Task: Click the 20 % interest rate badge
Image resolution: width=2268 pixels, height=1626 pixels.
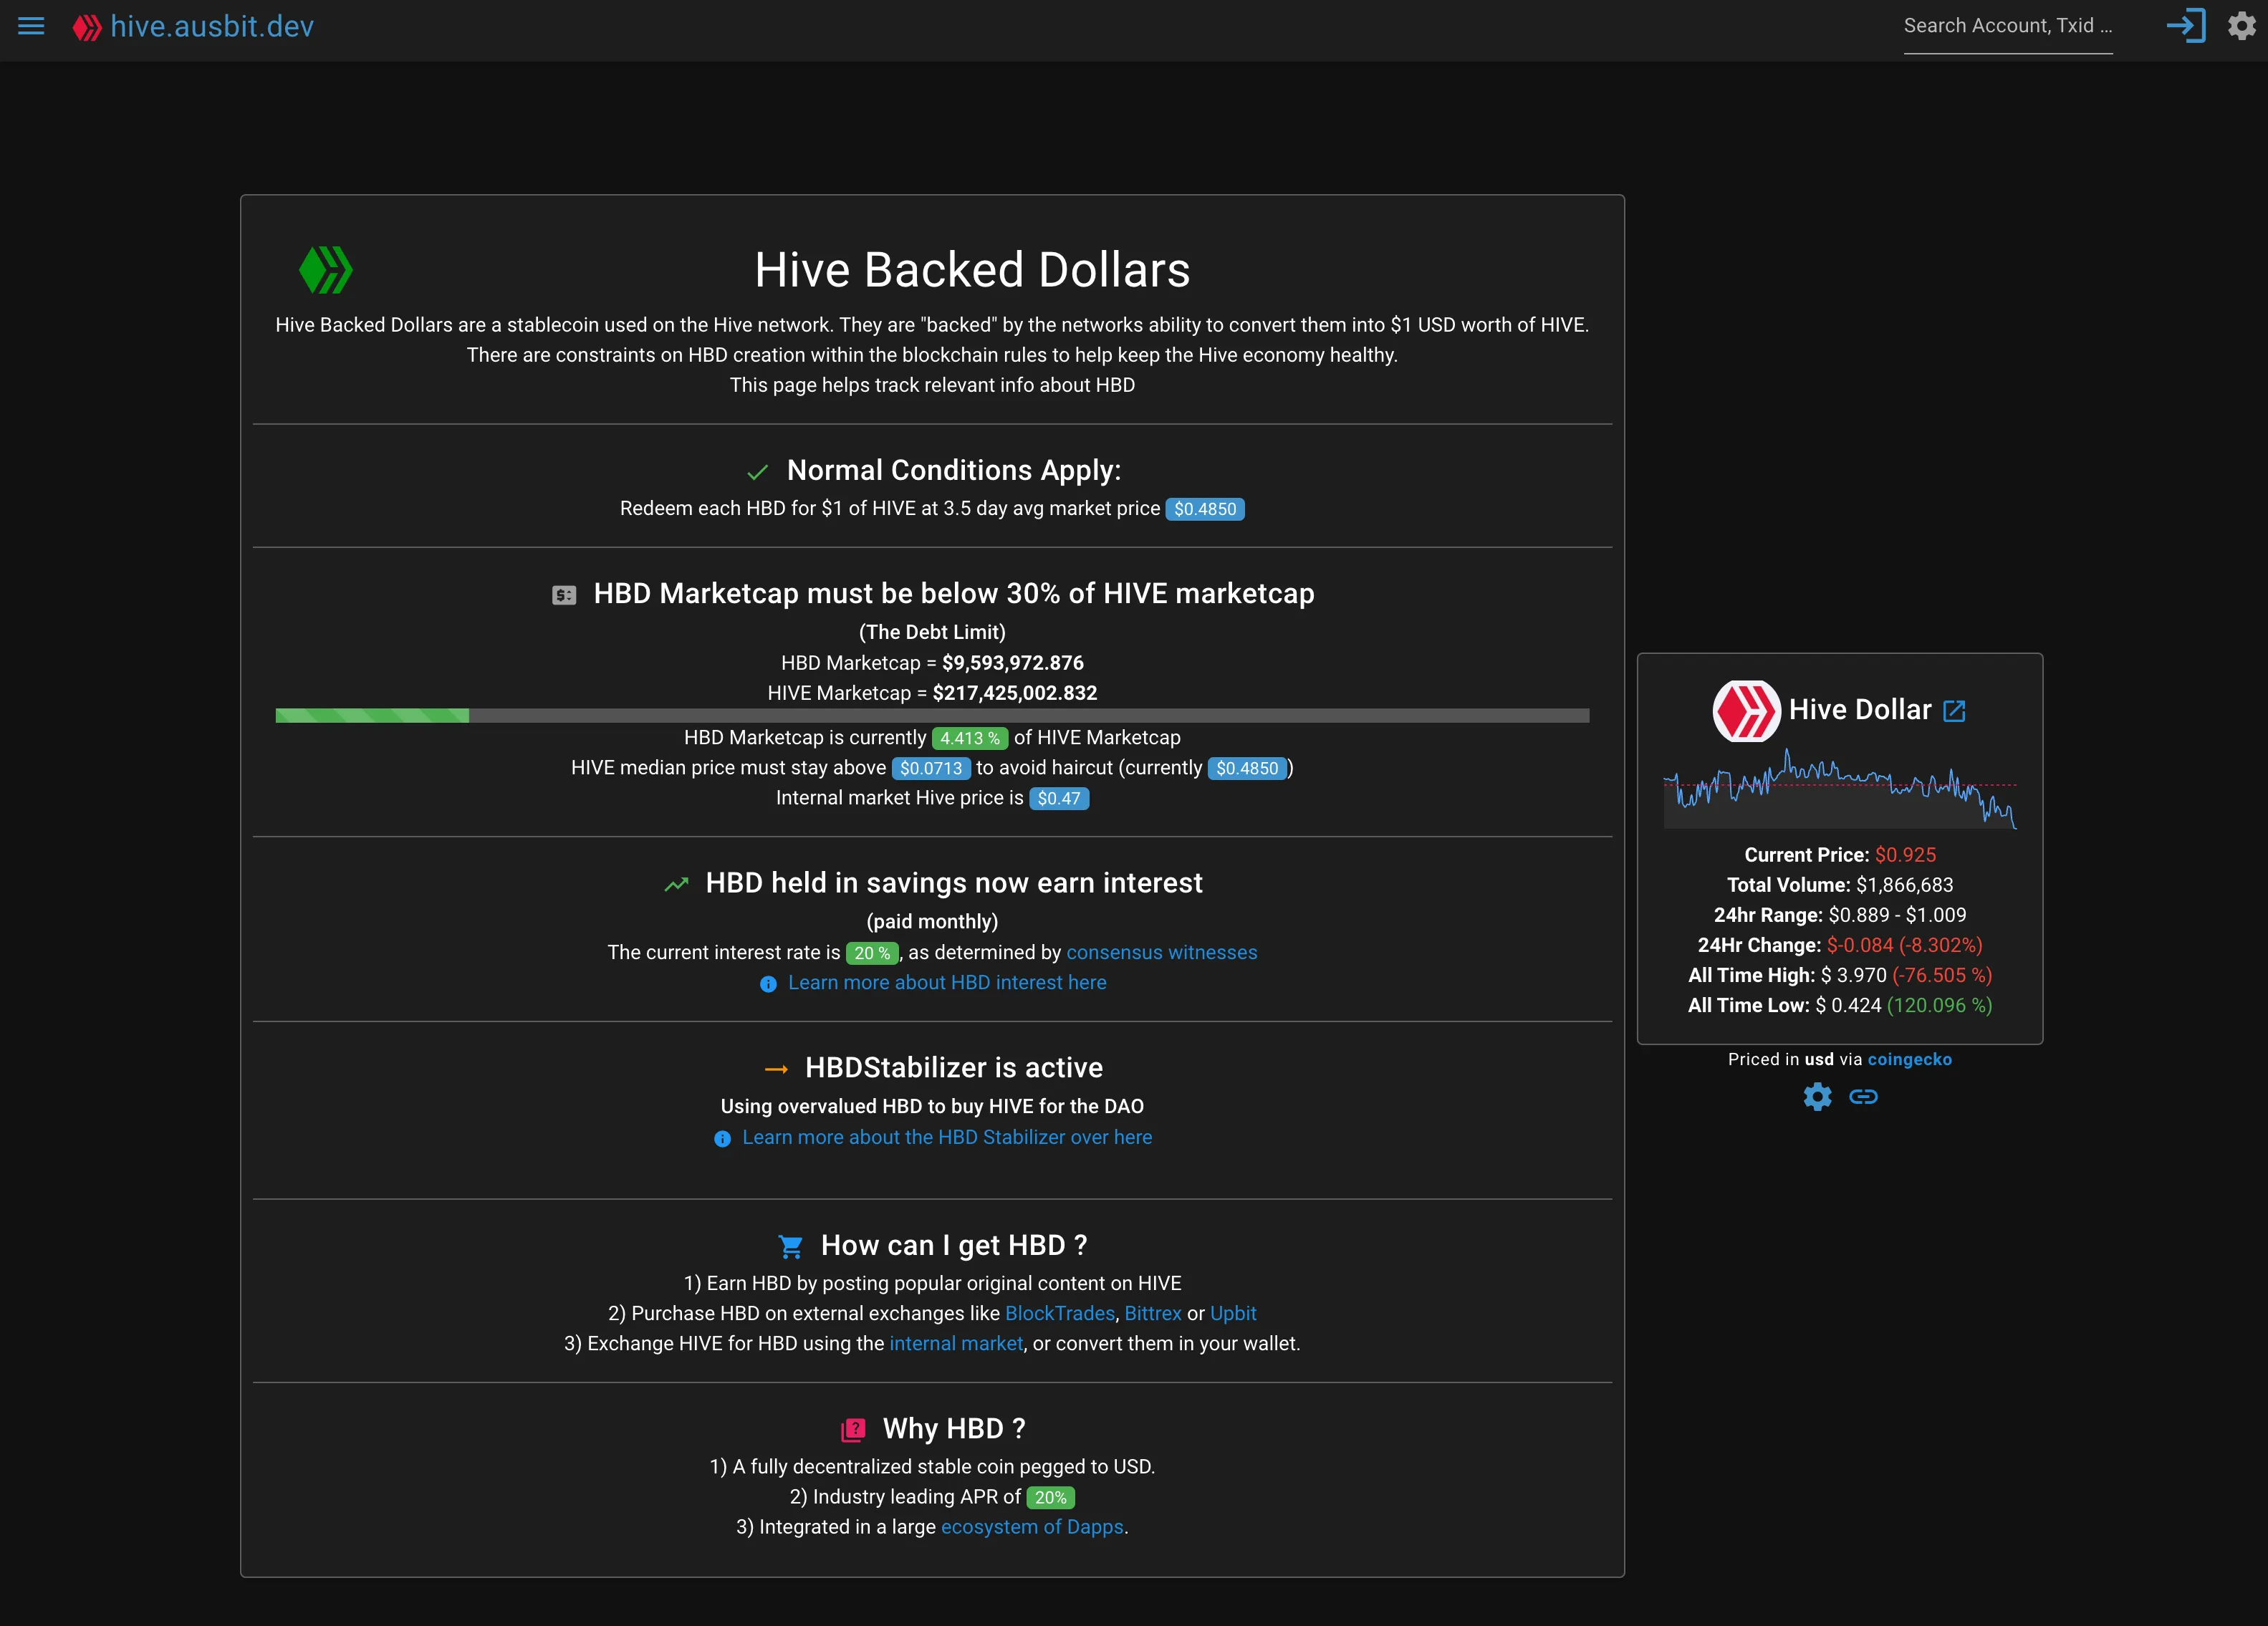Action: coord(872,953)
